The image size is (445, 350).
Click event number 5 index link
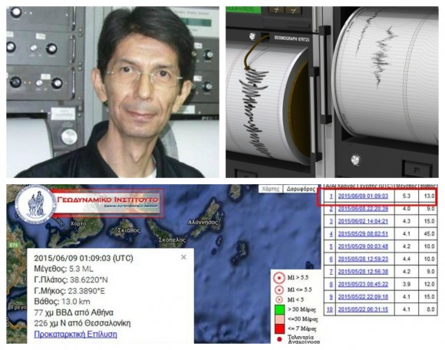click(331, 246)
